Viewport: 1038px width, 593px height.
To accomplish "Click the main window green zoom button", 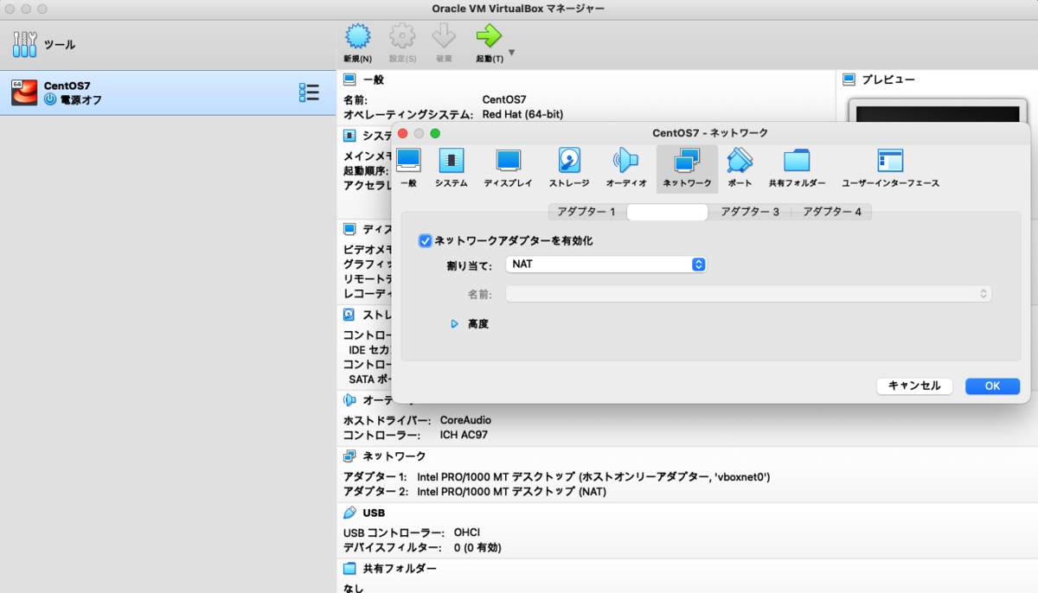I will pos(42,9).
